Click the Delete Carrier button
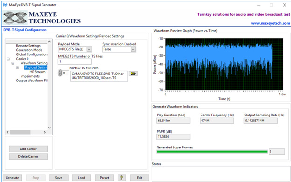 [x=28, y=156]
